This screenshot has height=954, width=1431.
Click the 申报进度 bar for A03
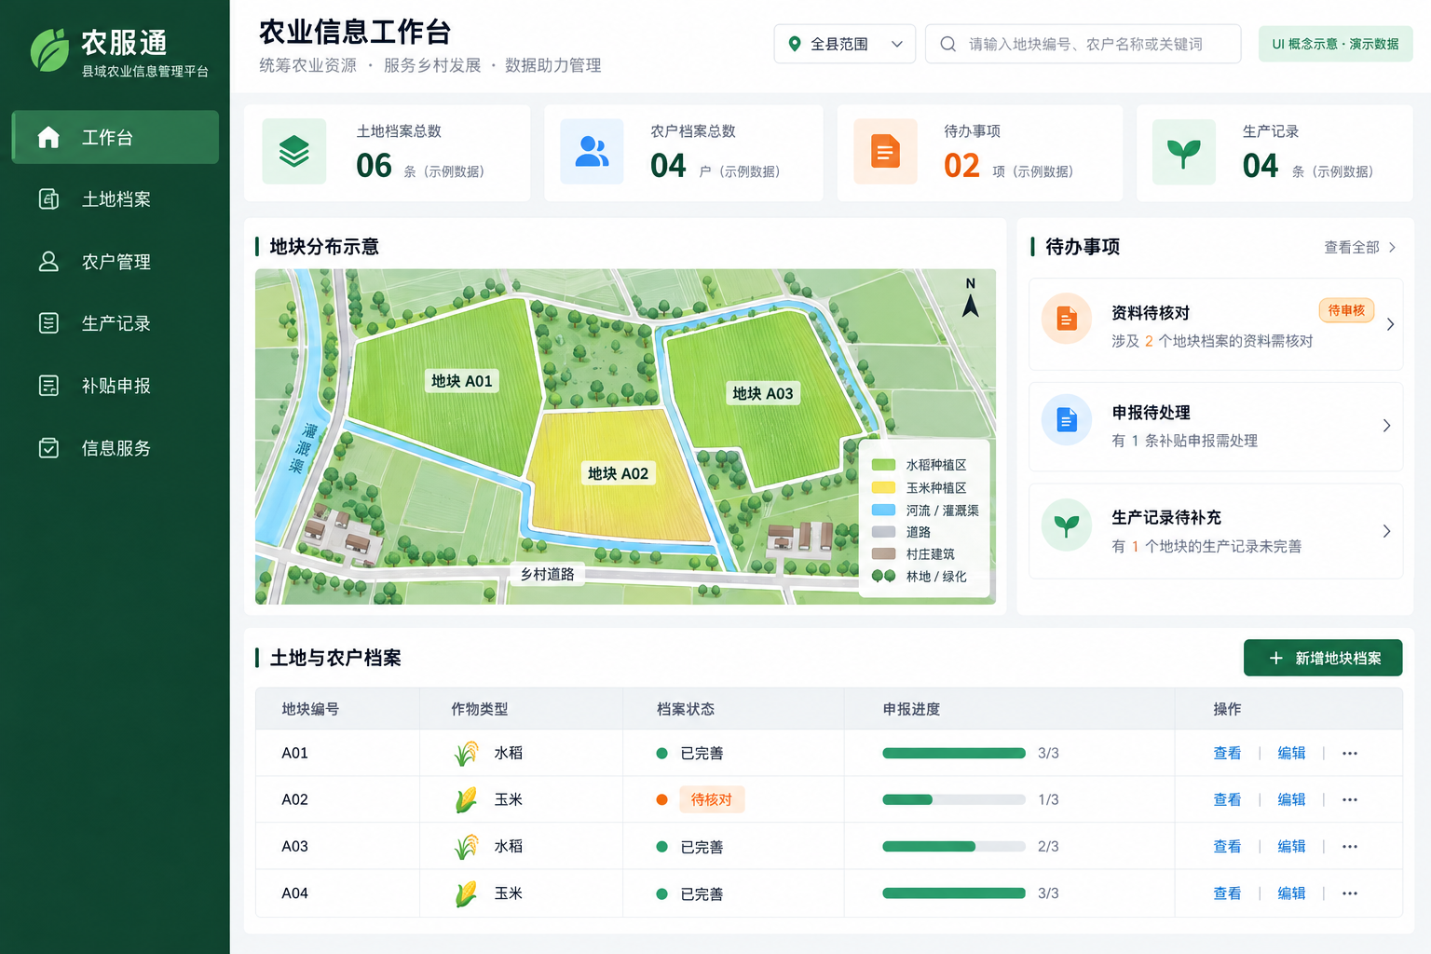click(954, 846)
